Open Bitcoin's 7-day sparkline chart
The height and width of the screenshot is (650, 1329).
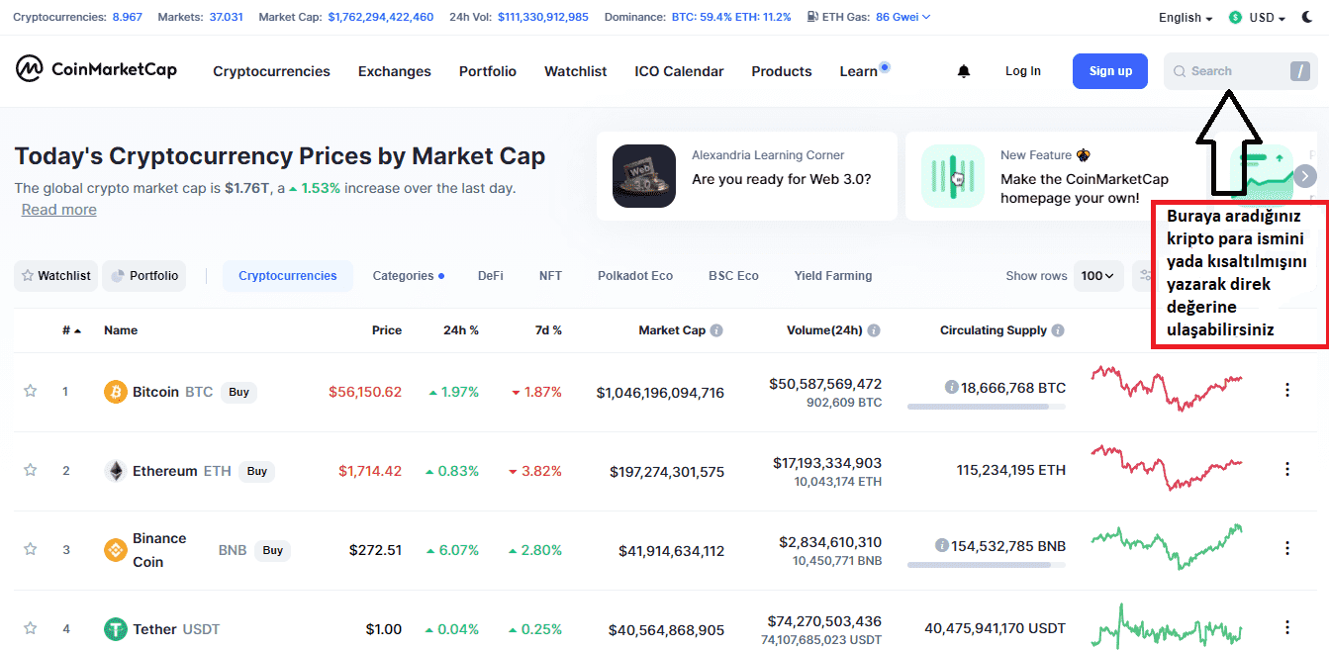pos(1167,388)
